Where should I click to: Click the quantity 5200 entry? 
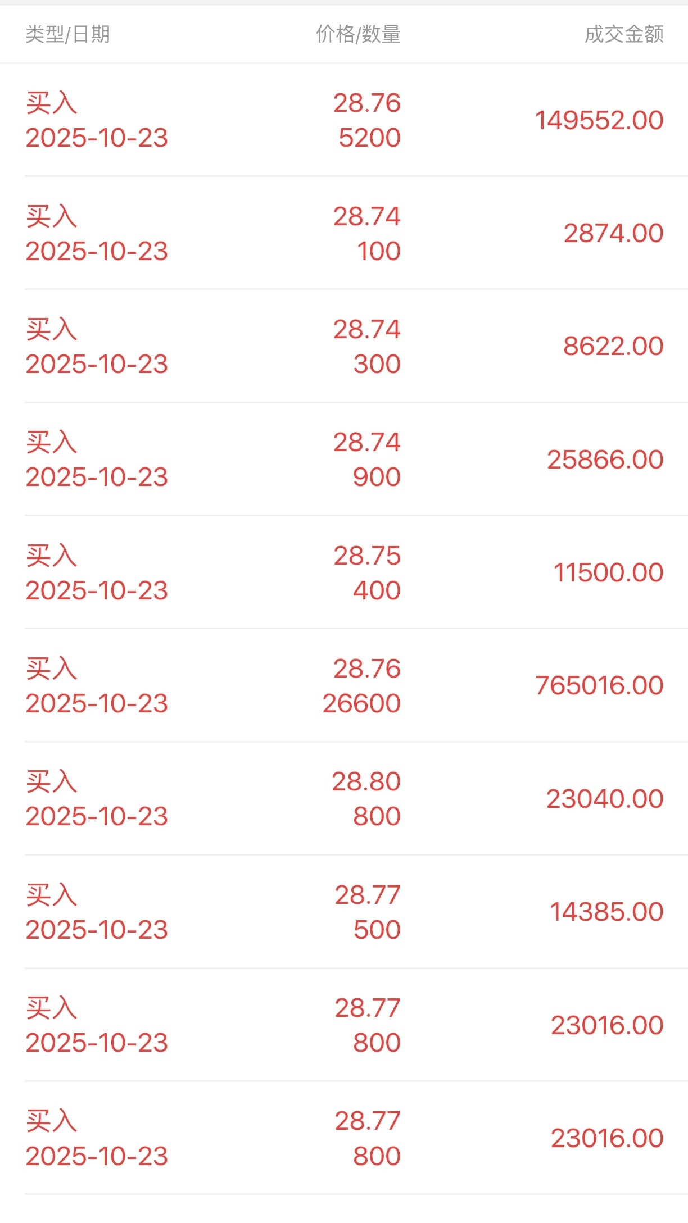369,138
